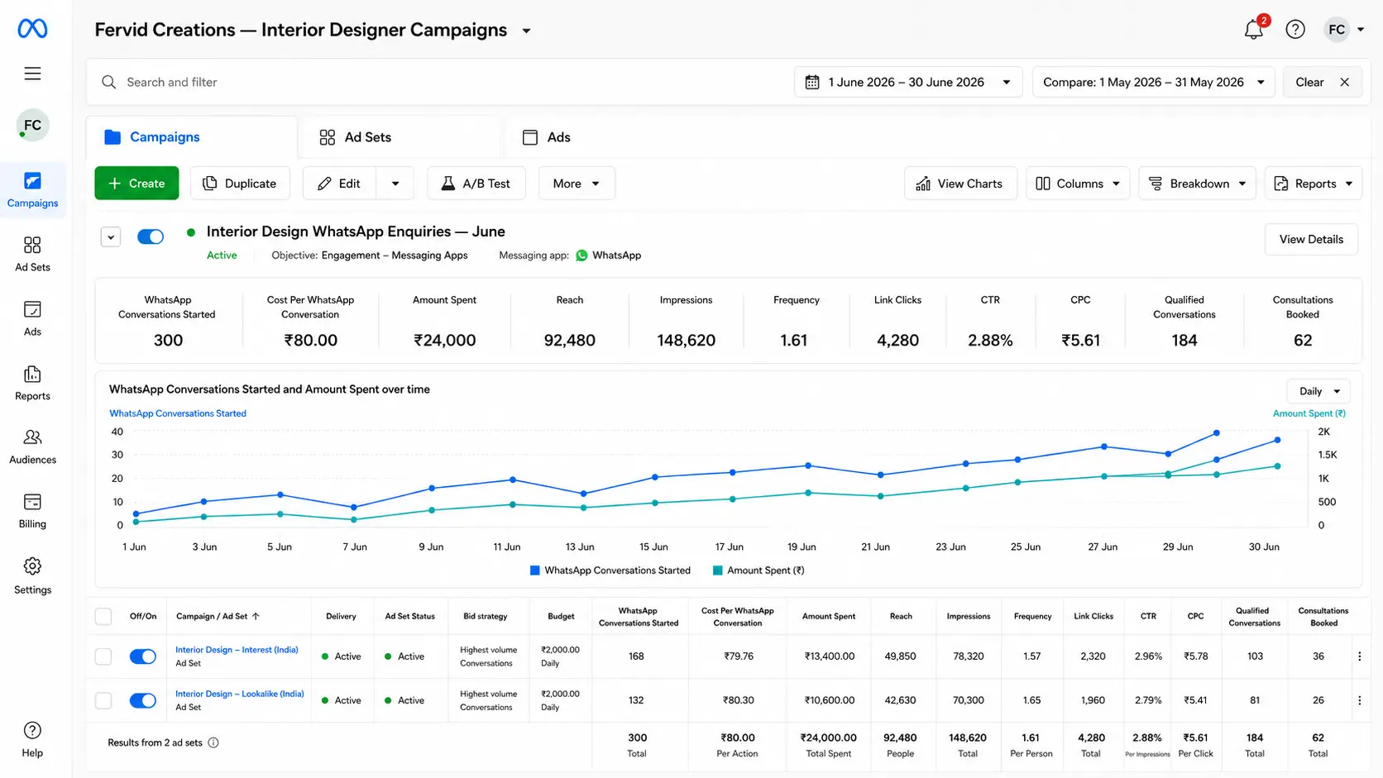The width and height of the screenshot is (1383, 778).
Task: Click View Details for the campaign
Action: tap(1311, 239)
